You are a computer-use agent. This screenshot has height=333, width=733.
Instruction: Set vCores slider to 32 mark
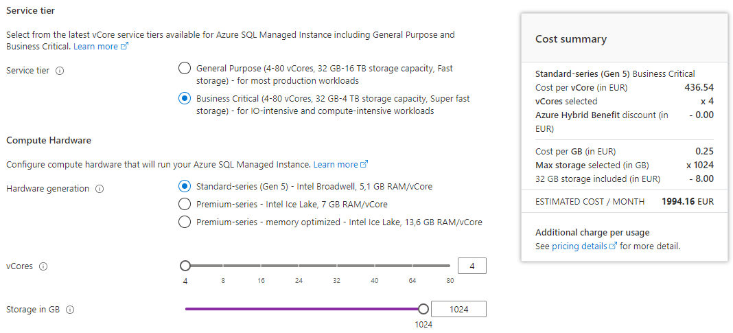pos(336,266)
